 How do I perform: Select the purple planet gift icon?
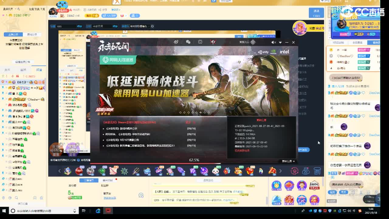204,171
